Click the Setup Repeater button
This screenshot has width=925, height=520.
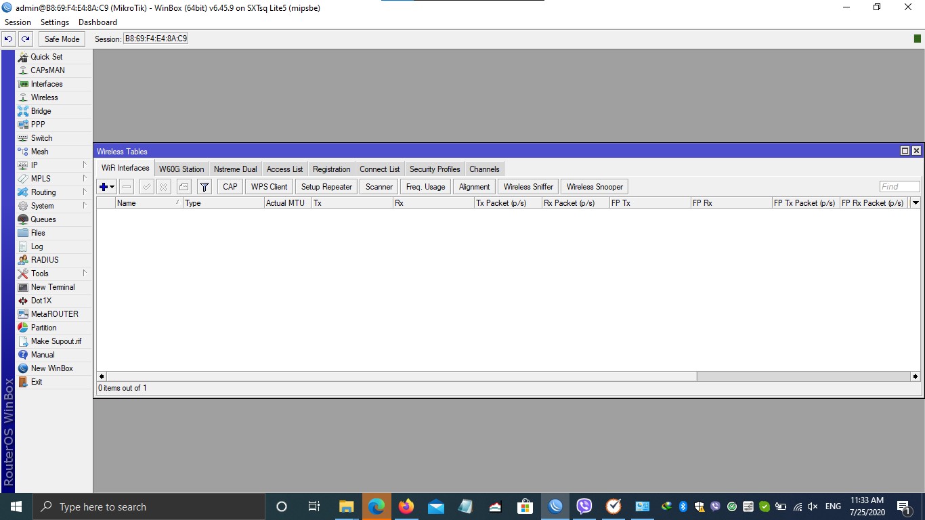click(327, 187)
